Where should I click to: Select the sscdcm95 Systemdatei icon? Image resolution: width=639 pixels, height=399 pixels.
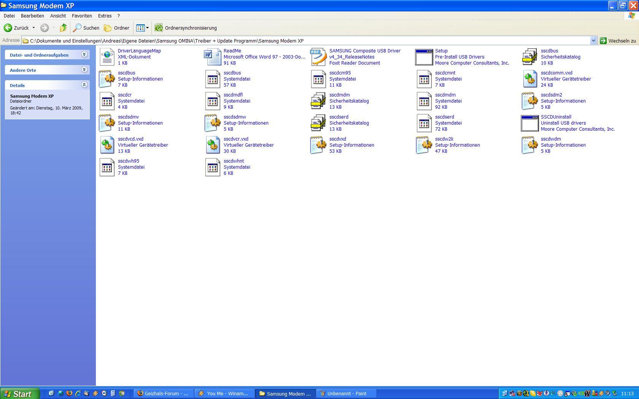pos(318,79)
